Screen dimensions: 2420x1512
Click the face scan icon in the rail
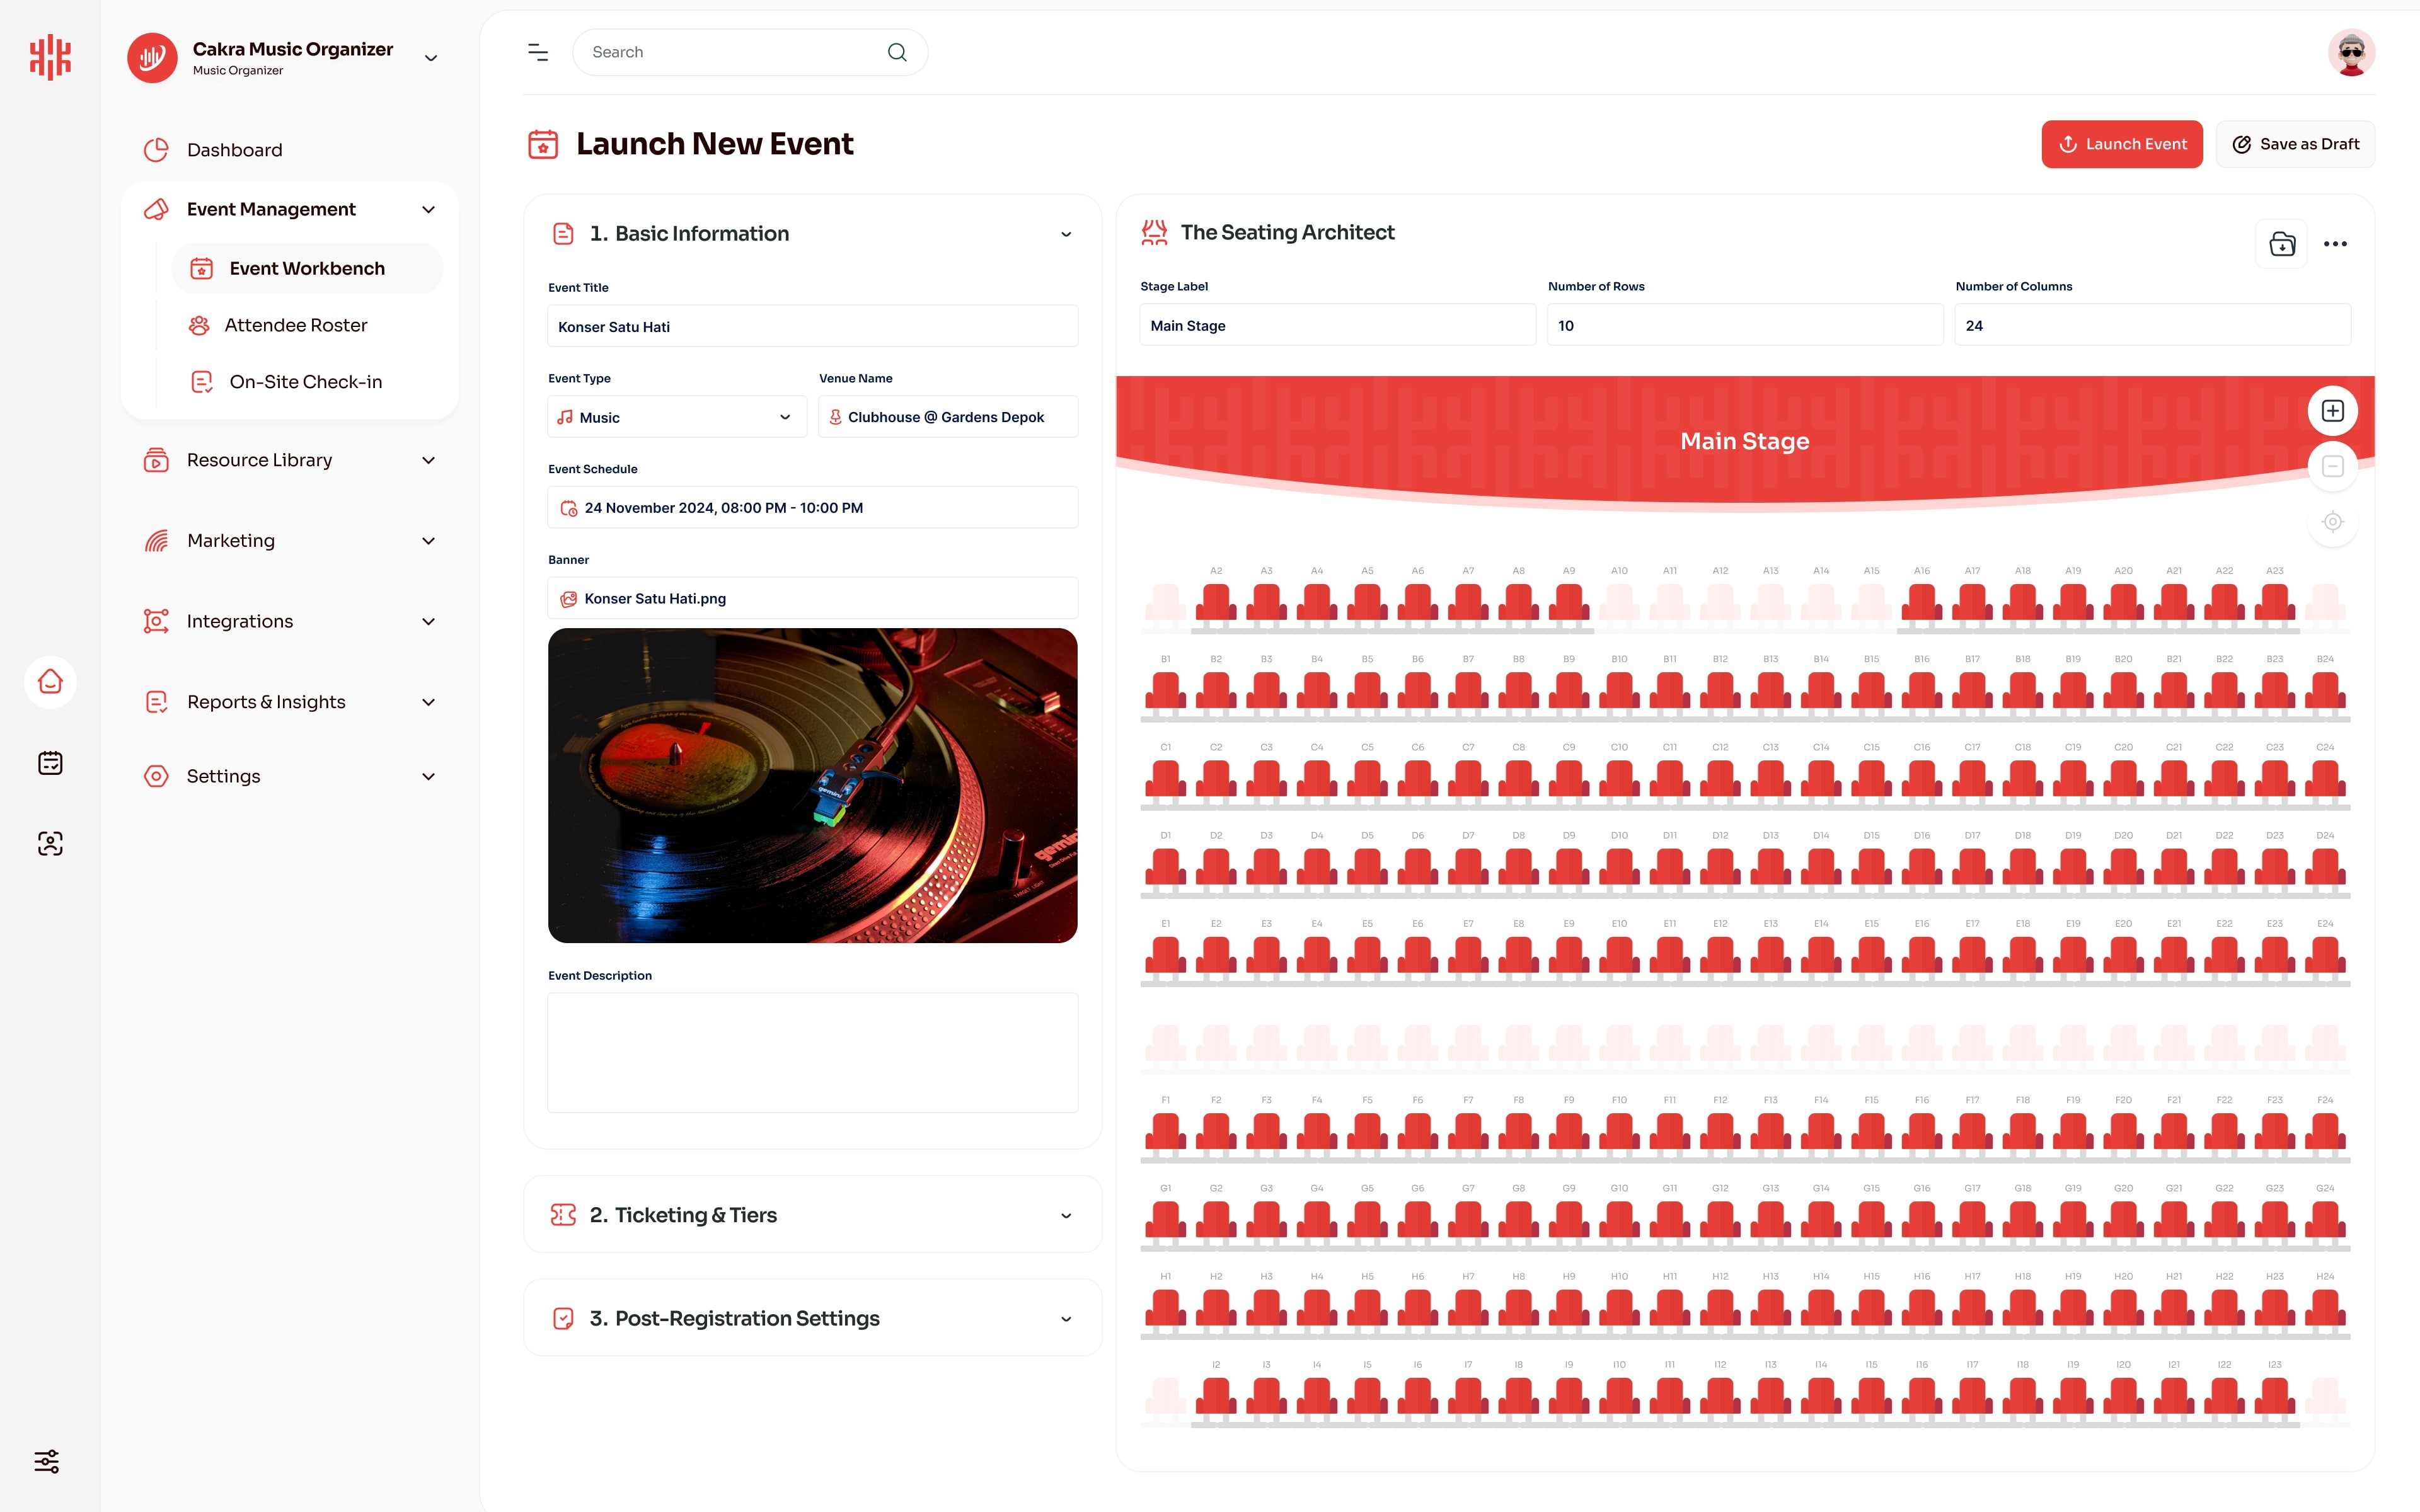(50, 843)
